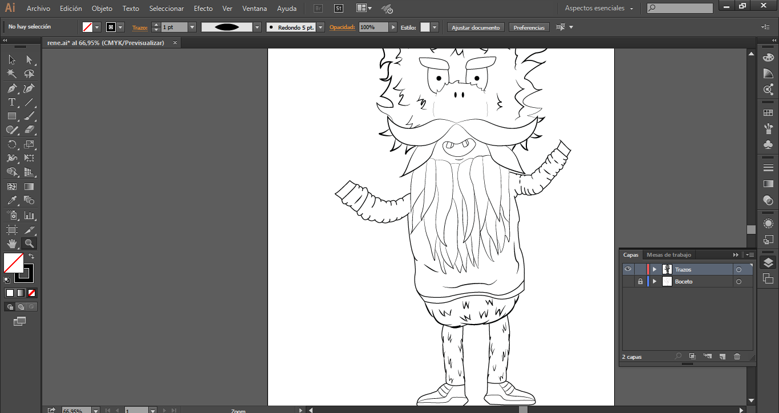Switch to Mesas de trabajo tab
Image resolution: width=779 pixels, height=413 pixels.
668,255
